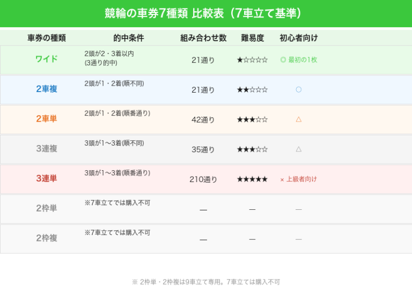Click the one-star rating in the ワイド row
Image resolution: width=412 pixels, height=288 pixels.
pyautogui.click(x=252, y=60)
